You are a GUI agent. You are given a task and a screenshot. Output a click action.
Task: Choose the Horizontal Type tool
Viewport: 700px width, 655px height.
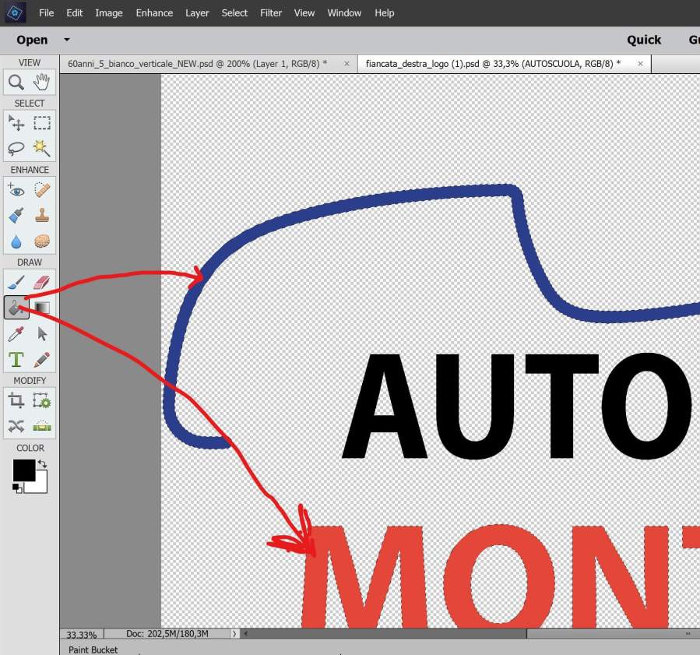[16, 360]
